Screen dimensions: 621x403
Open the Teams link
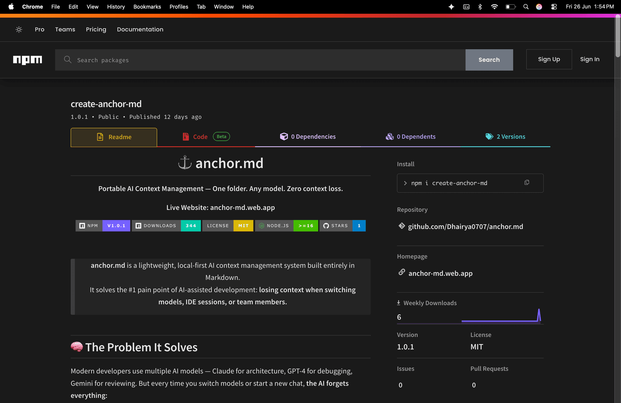pos(65,29)
